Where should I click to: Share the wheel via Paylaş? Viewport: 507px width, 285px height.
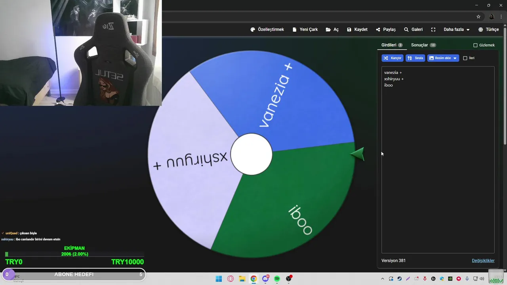(385, 30)
